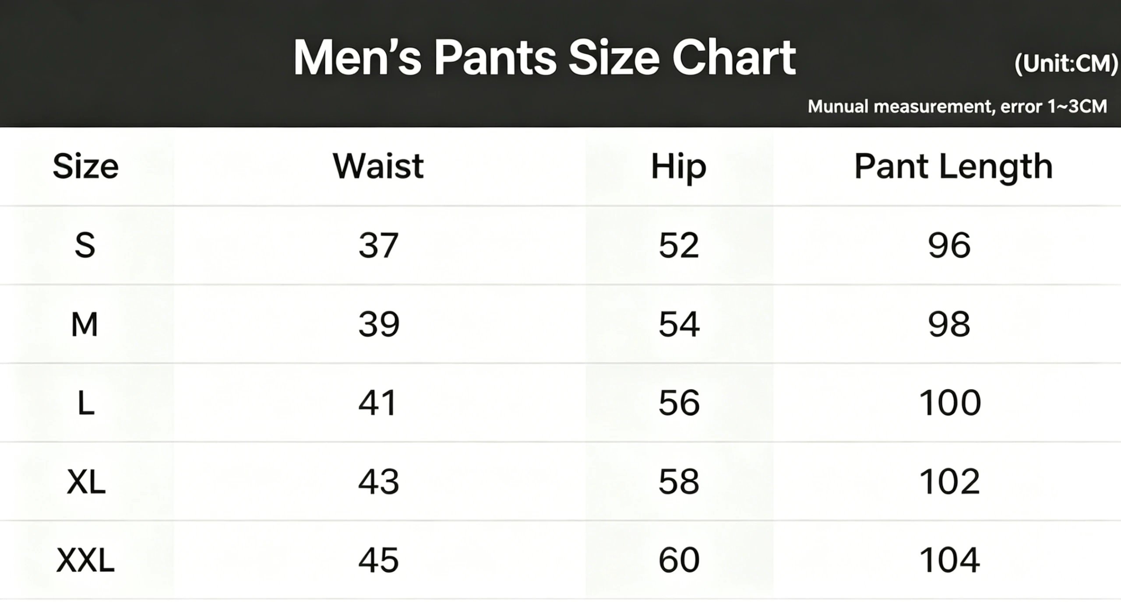Click the L size row label
The height and width of the screenshot is (607, 1121).
point(86,403)
